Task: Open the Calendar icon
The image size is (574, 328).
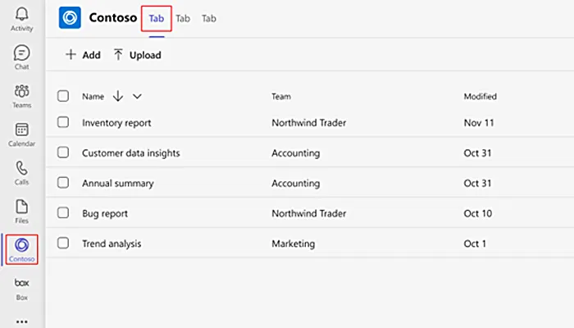Action: [22, 131]
